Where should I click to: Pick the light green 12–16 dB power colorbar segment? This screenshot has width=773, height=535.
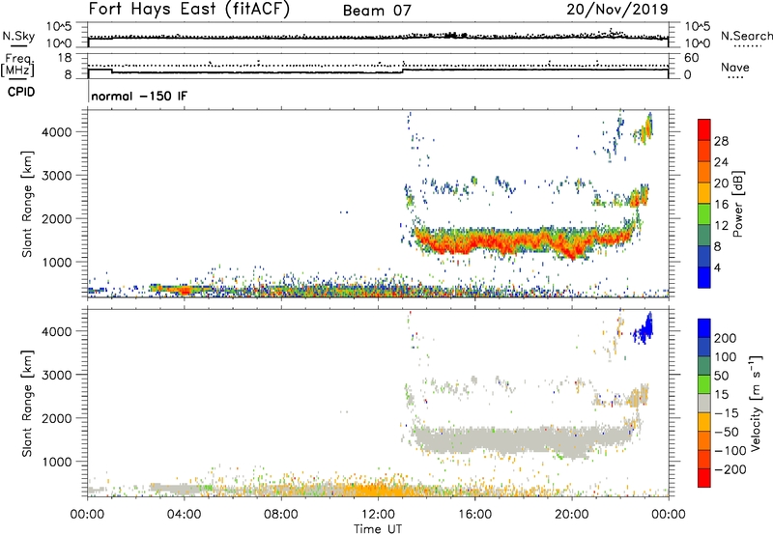(x=704, y=214)
